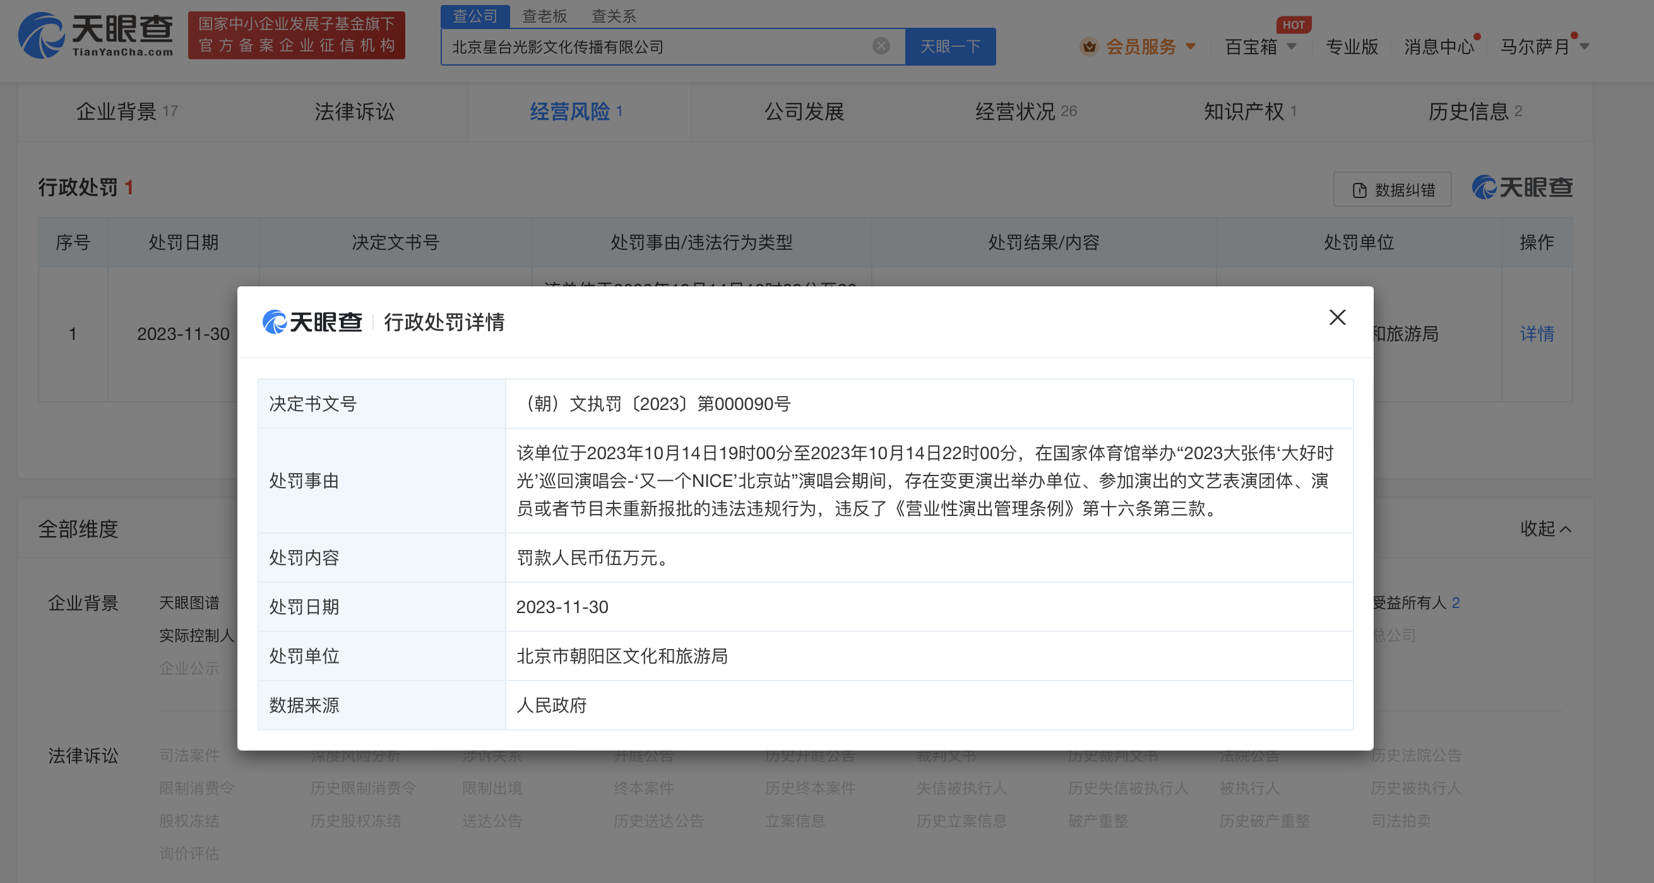Image resolution: width=1654 pixels, height=883 pixels.
Task: Open the 企业背景 navigation tab
Action: (x=116, y=112)
